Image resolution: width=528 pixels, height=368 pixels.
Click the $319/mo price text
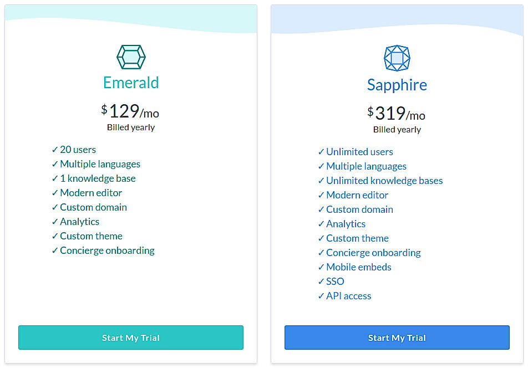pos(397,114)
